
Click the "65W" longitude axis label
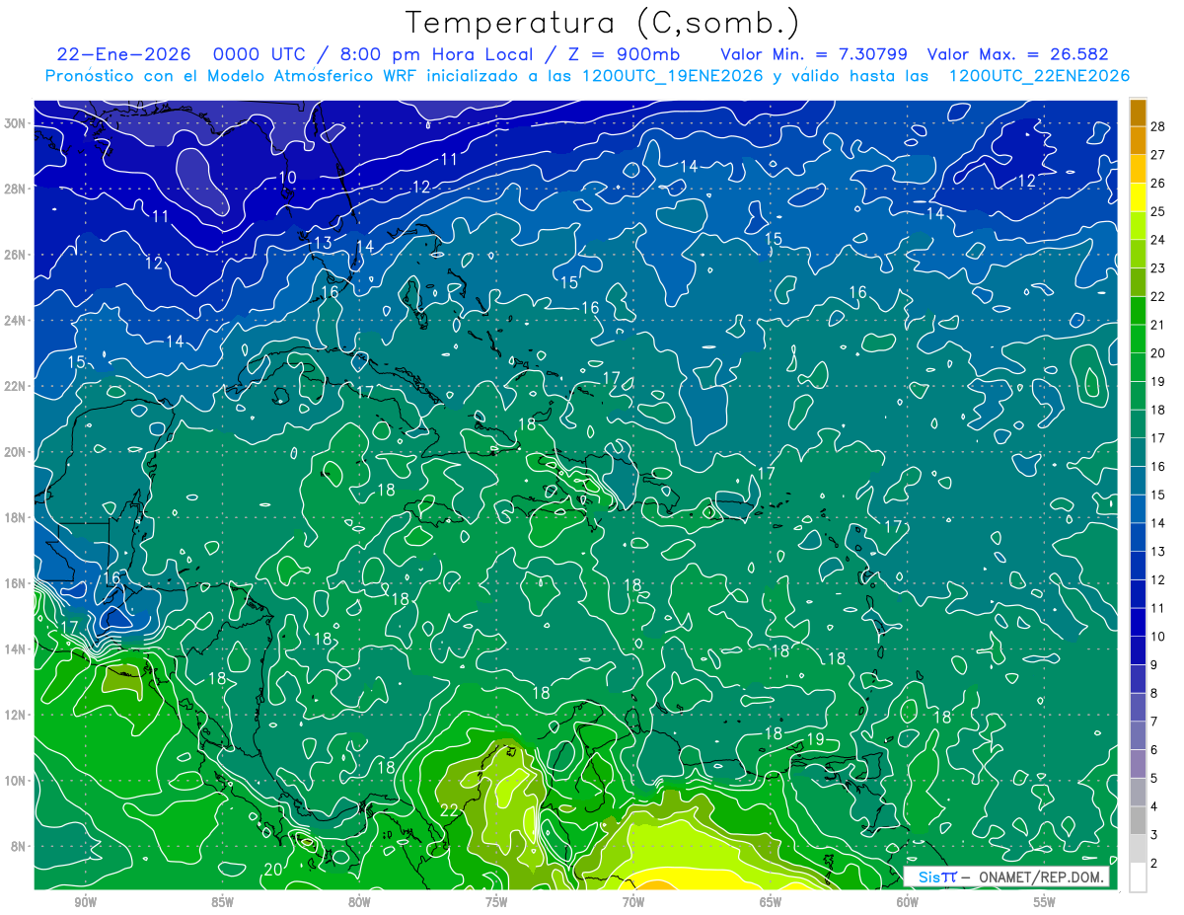click(x=771, y=902)
